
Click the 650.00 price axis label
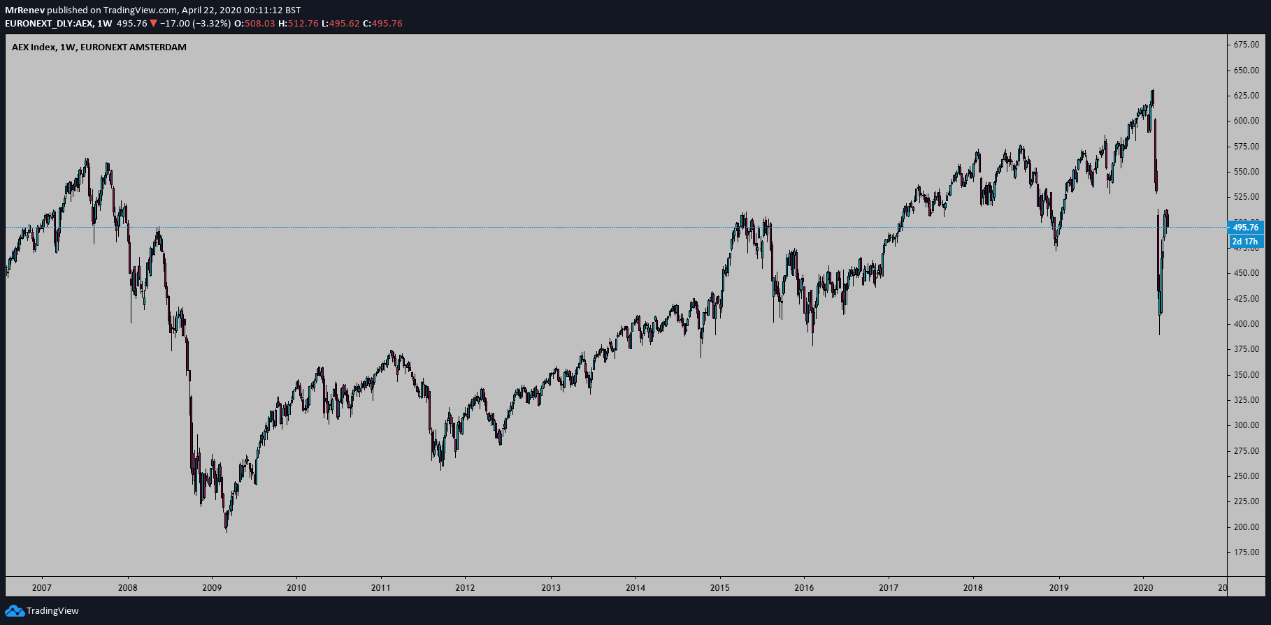1247,71
